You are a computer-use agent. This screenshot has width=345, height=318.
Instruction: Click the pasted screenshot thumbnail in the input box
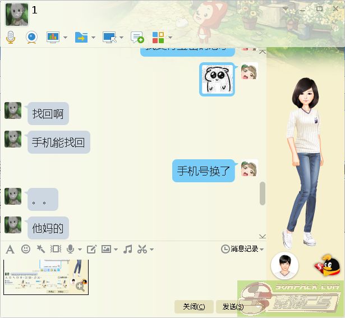point(46,277)
